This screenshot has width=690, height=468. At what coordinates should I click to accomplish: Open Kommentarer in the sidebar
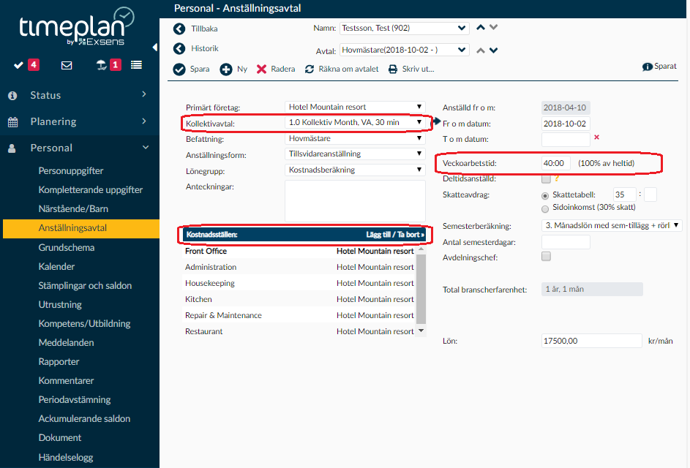[67, 380]
